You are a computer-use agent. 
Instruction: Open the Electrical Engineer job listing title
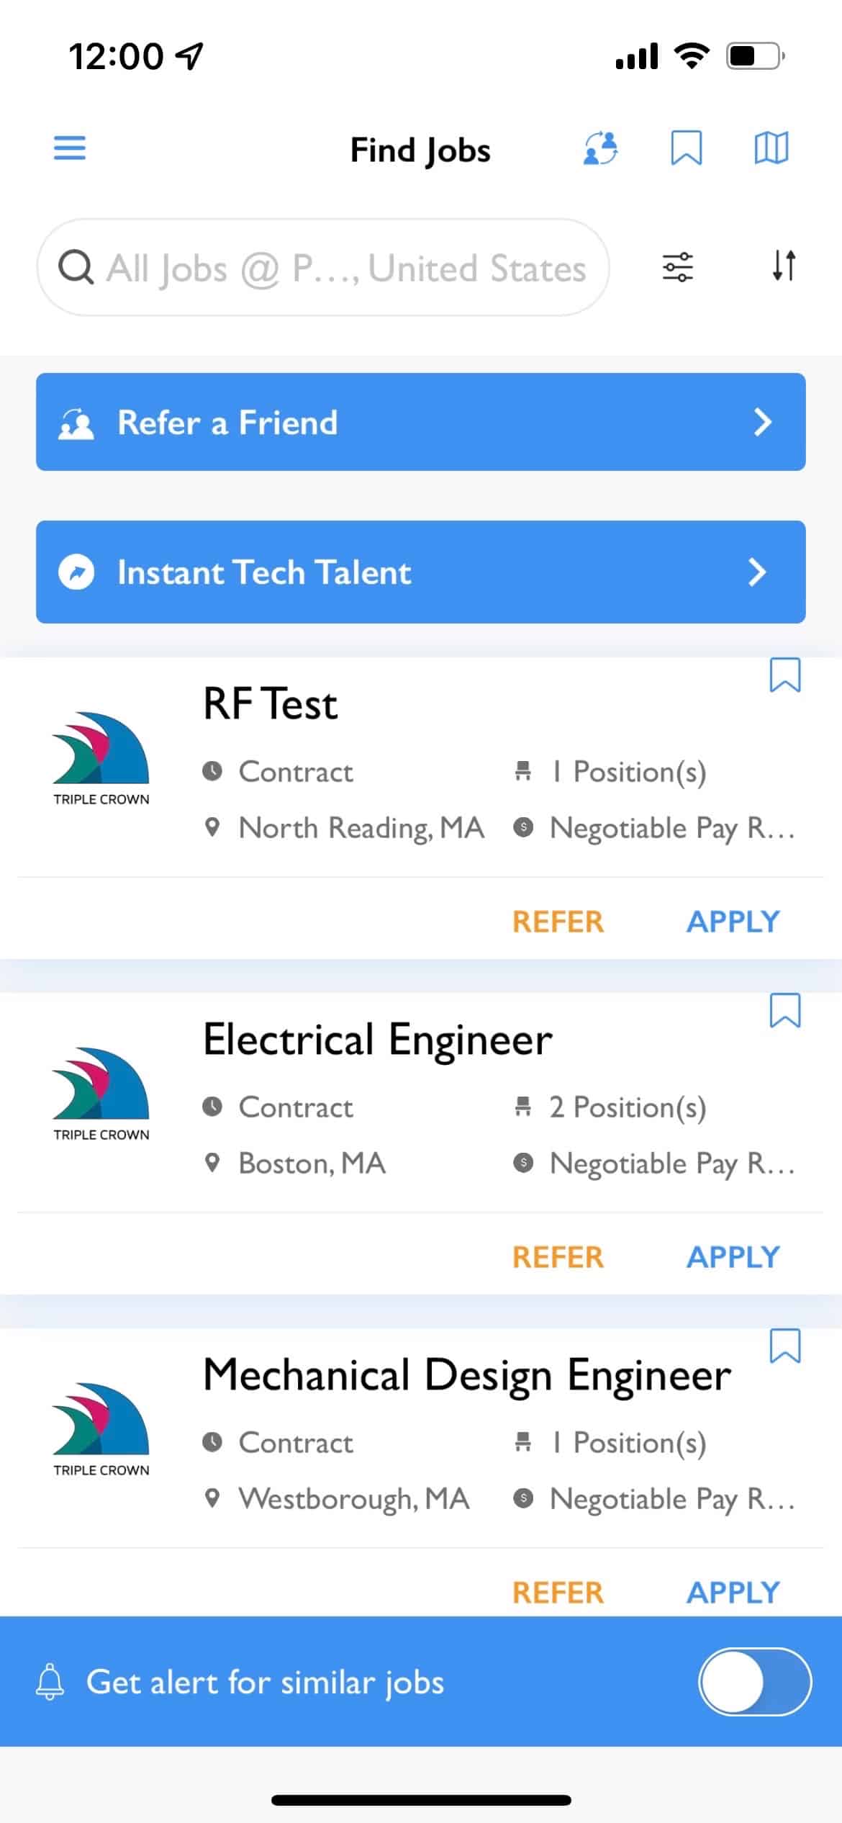pos(378,1040)
